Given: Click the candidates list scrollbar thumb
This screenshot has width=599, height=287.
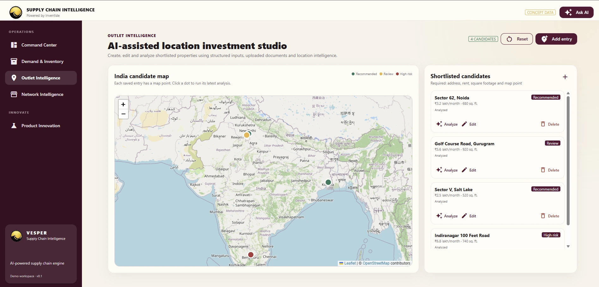Looking at the screenshot, I should click(568, 161).
